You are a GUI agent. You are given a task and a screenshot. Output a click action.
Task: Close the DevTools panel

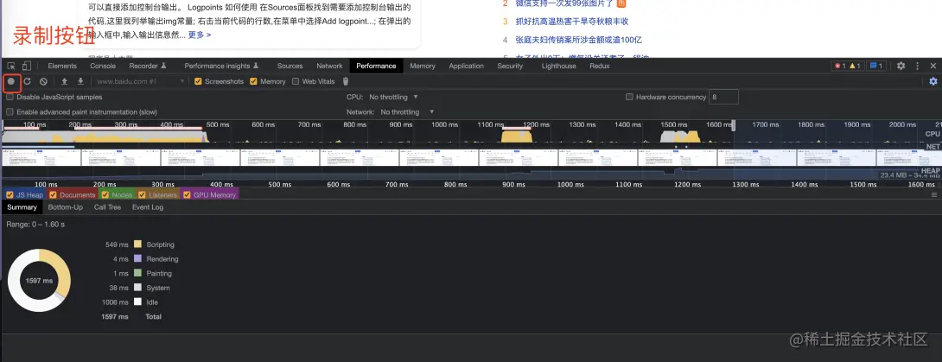click(933, 66)
